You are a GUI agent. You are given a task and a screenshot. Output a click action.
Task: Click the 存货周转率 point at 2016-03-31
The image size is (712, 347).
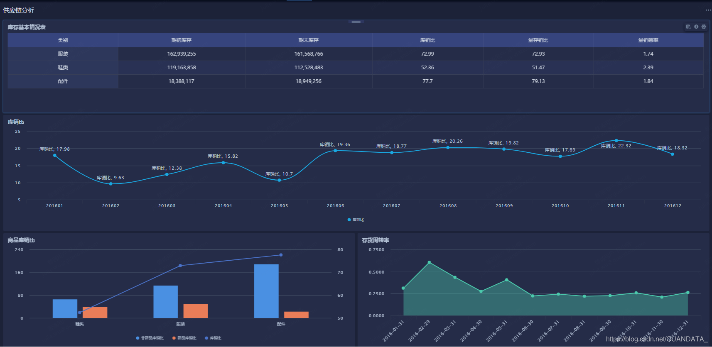click(x=455, y=277)
